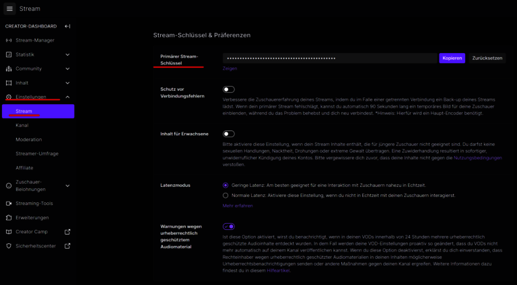Click the Erweiterungen puzzle icon
This screenshot has height=285, width=517.
[x=9, y=218]
